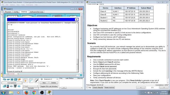Click the PDU list horizontal scrollbar
Screen dimensions: 170x95
pyautogui.click(x=71, y=88)
